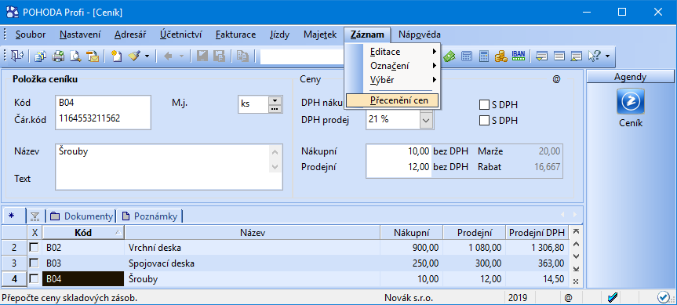Click the blue check icon in status bar
This screenshot has width=677, height=305.
tap(612, 297)
